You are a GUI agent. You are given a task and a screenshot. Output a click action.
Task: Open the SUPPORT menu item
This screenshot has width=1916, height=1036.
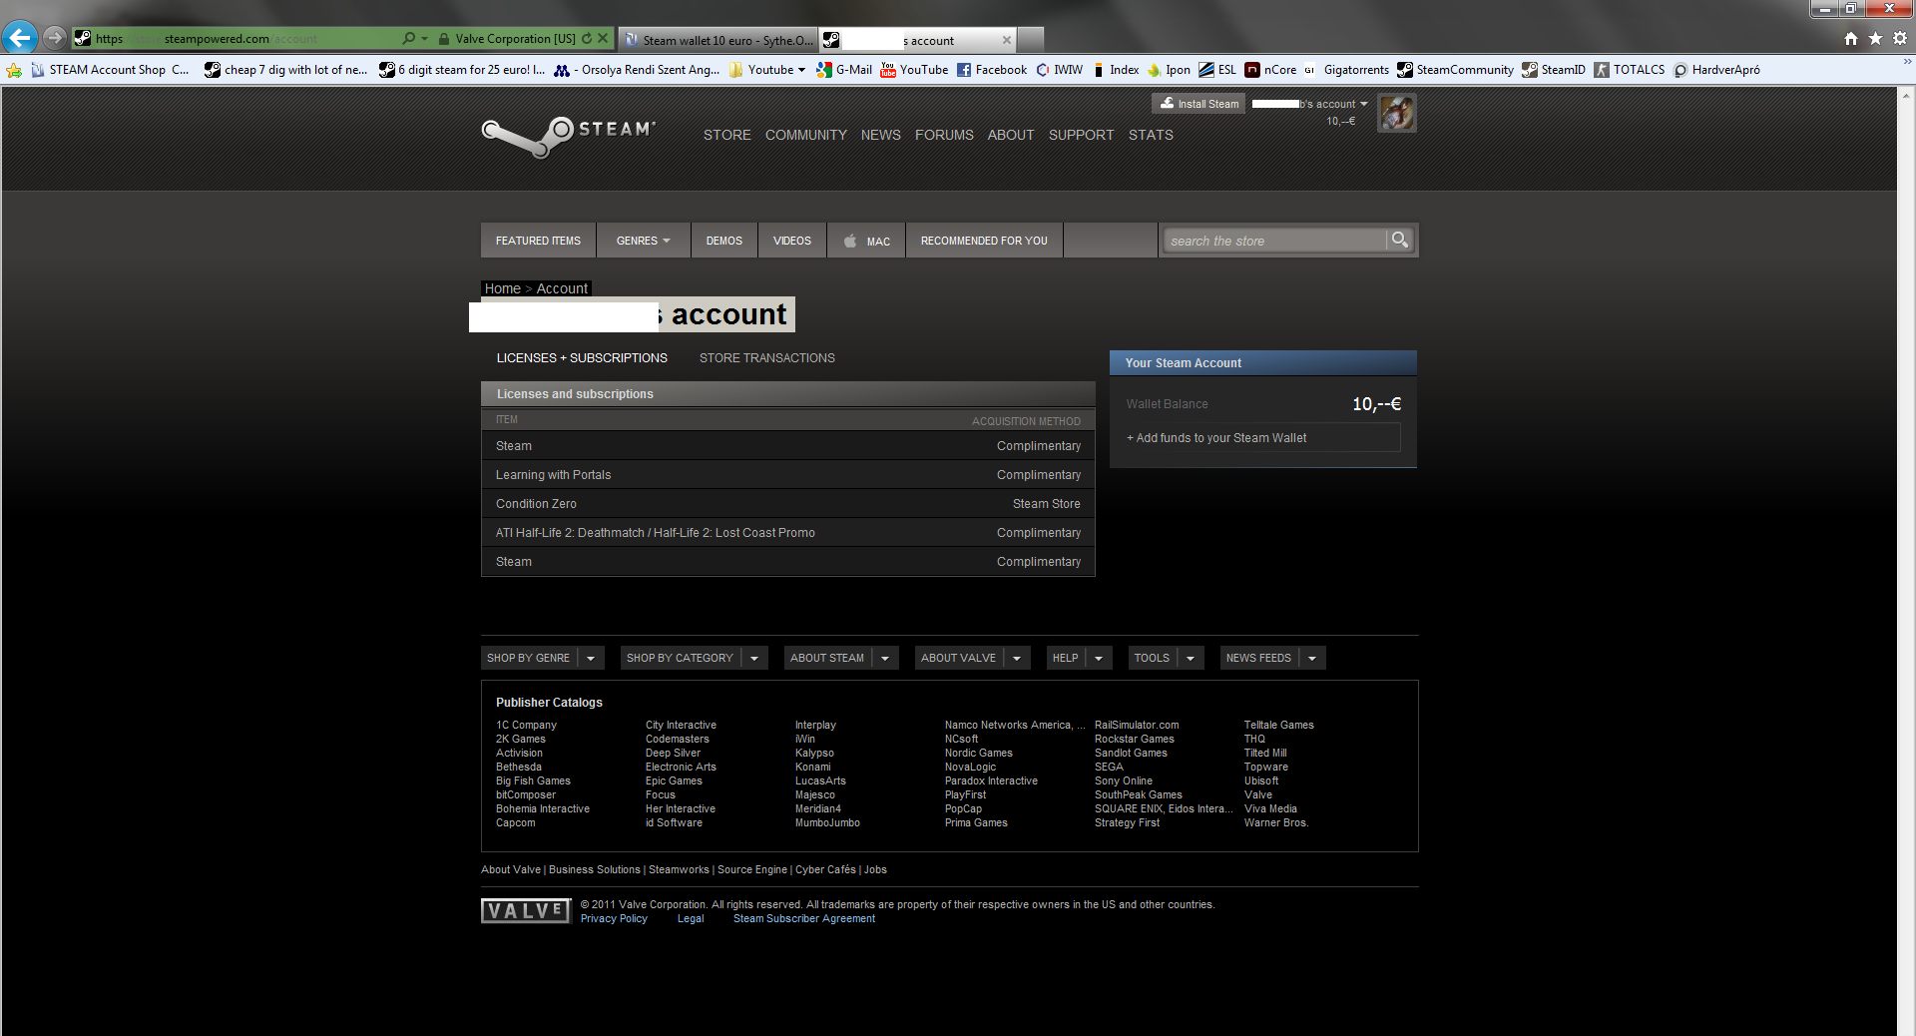1081,135
